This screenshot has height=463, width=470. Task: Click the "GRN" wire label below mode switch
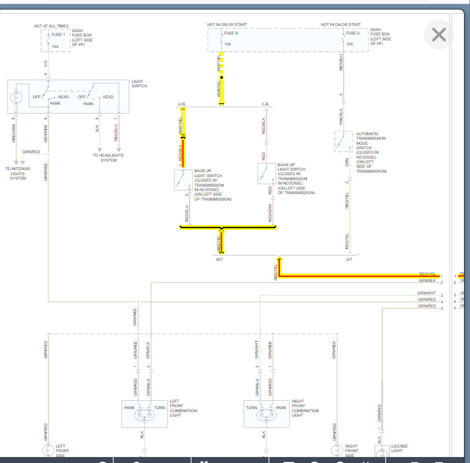pyautogui.click(x=347, y=163)
